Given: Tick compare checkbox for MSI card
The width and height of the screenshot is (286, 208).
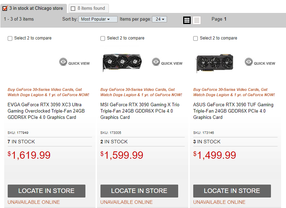Looking at the screenshot, I should [x=103, y=38].
